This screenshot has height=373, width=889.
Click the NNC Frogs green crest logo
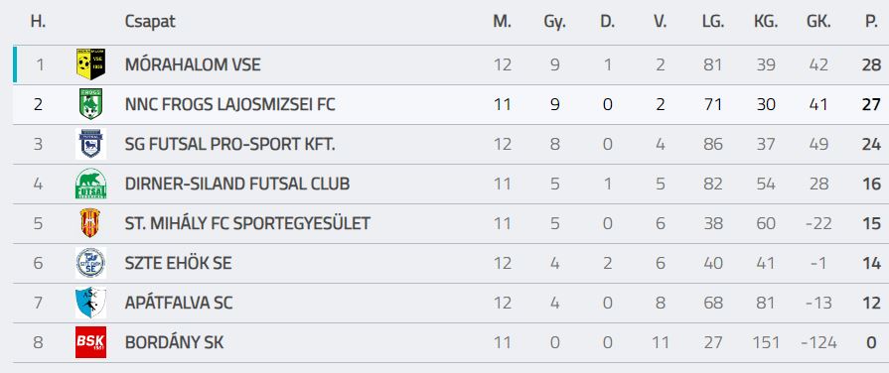[x=90, y=104]
